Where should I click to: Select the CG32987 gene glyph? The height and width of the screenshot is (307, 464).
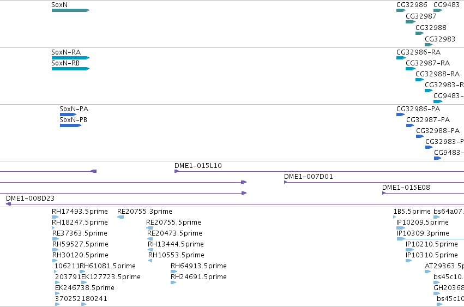pos(411,22)
